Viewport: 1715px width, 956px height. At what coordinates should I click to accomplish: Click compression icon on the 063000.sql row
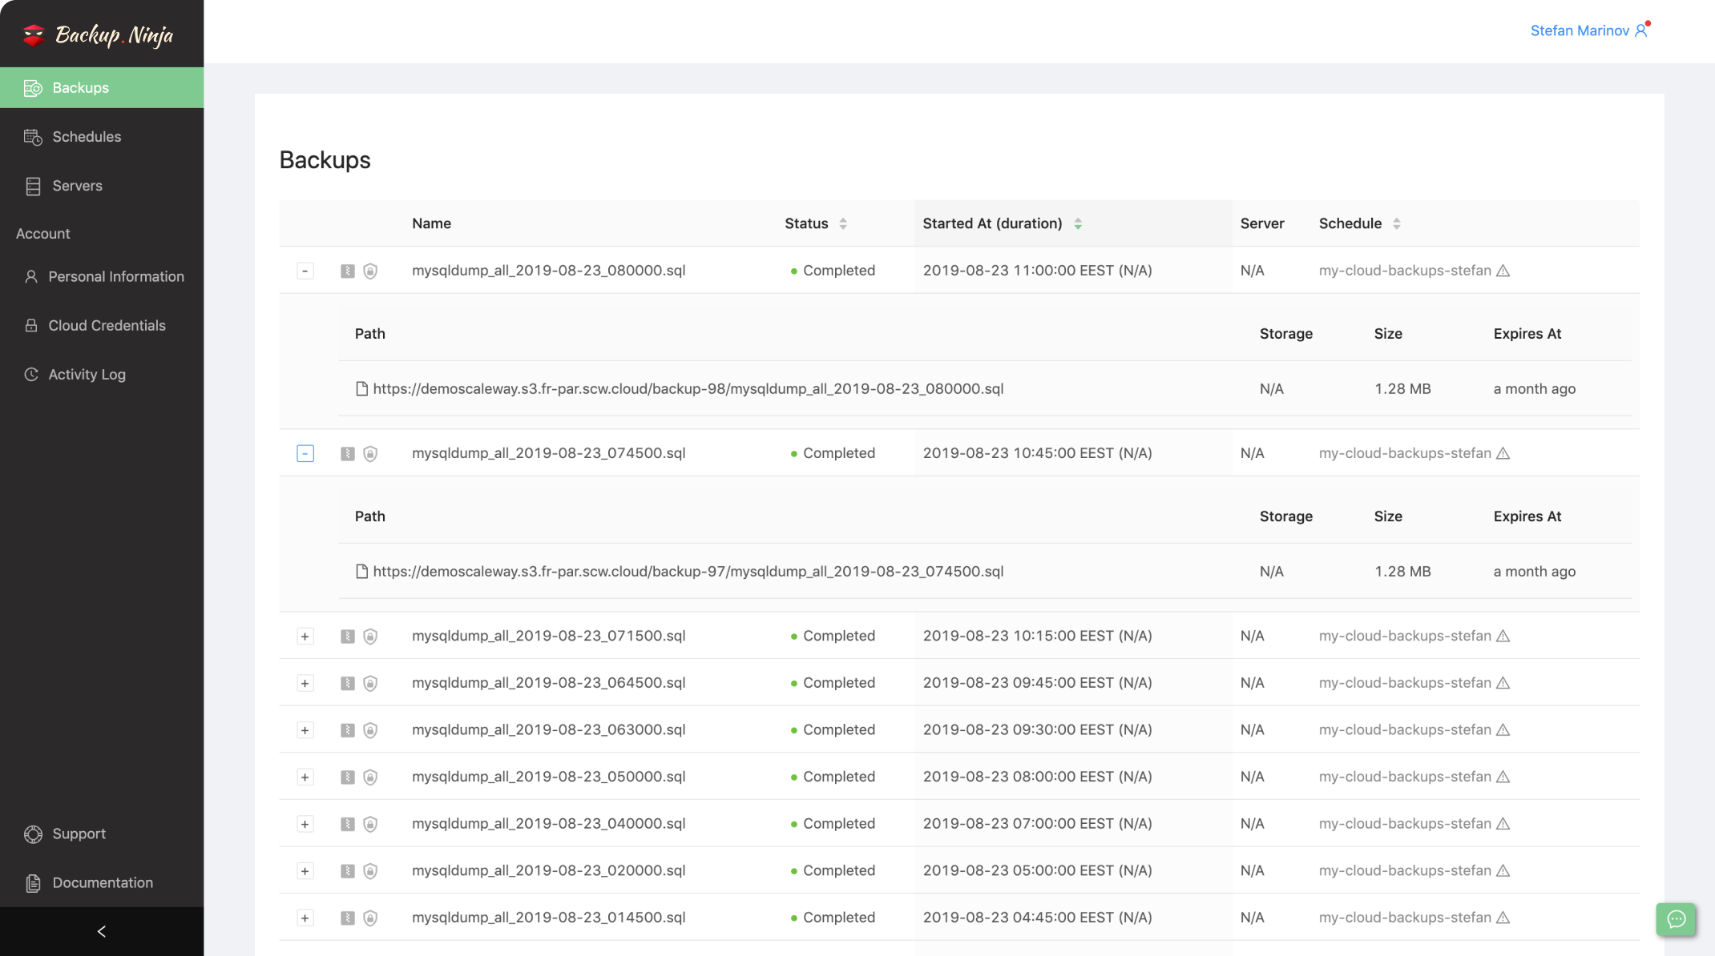[x=347, y=730]
